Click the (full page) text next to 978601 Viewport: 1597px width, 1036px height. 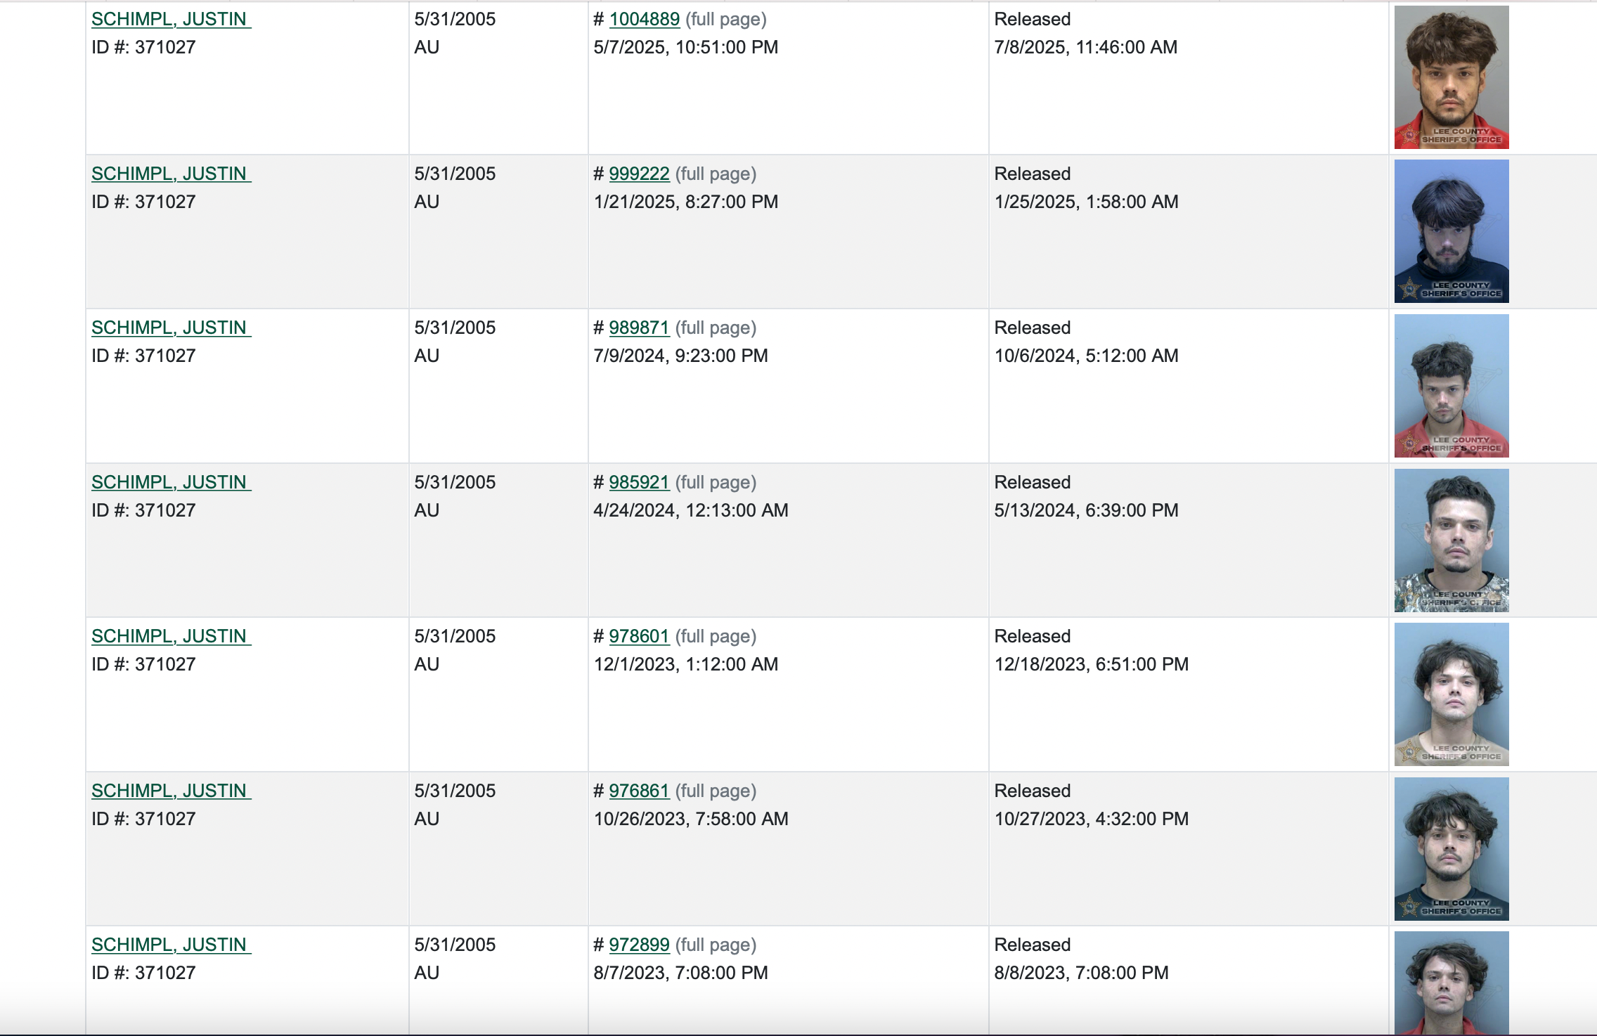pyautogui.click(x=716, y=636)
